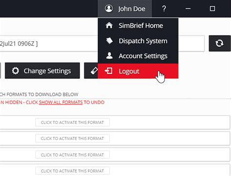231x176 pixels.
Task: Open the John Doe user menu
Action: click(125, 9)
